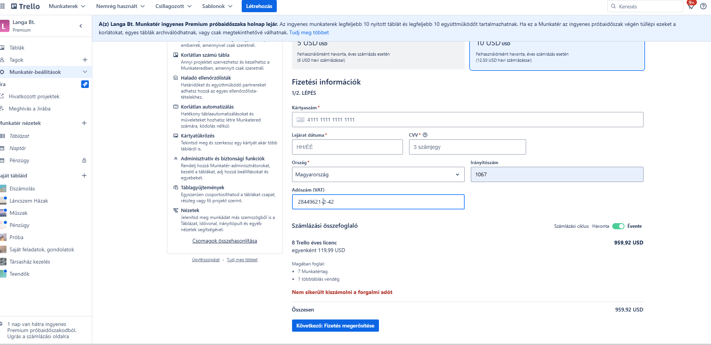Click the Kártyaszám card number field
The width and height of the screenshot is (711, 345).
(467, 120)
